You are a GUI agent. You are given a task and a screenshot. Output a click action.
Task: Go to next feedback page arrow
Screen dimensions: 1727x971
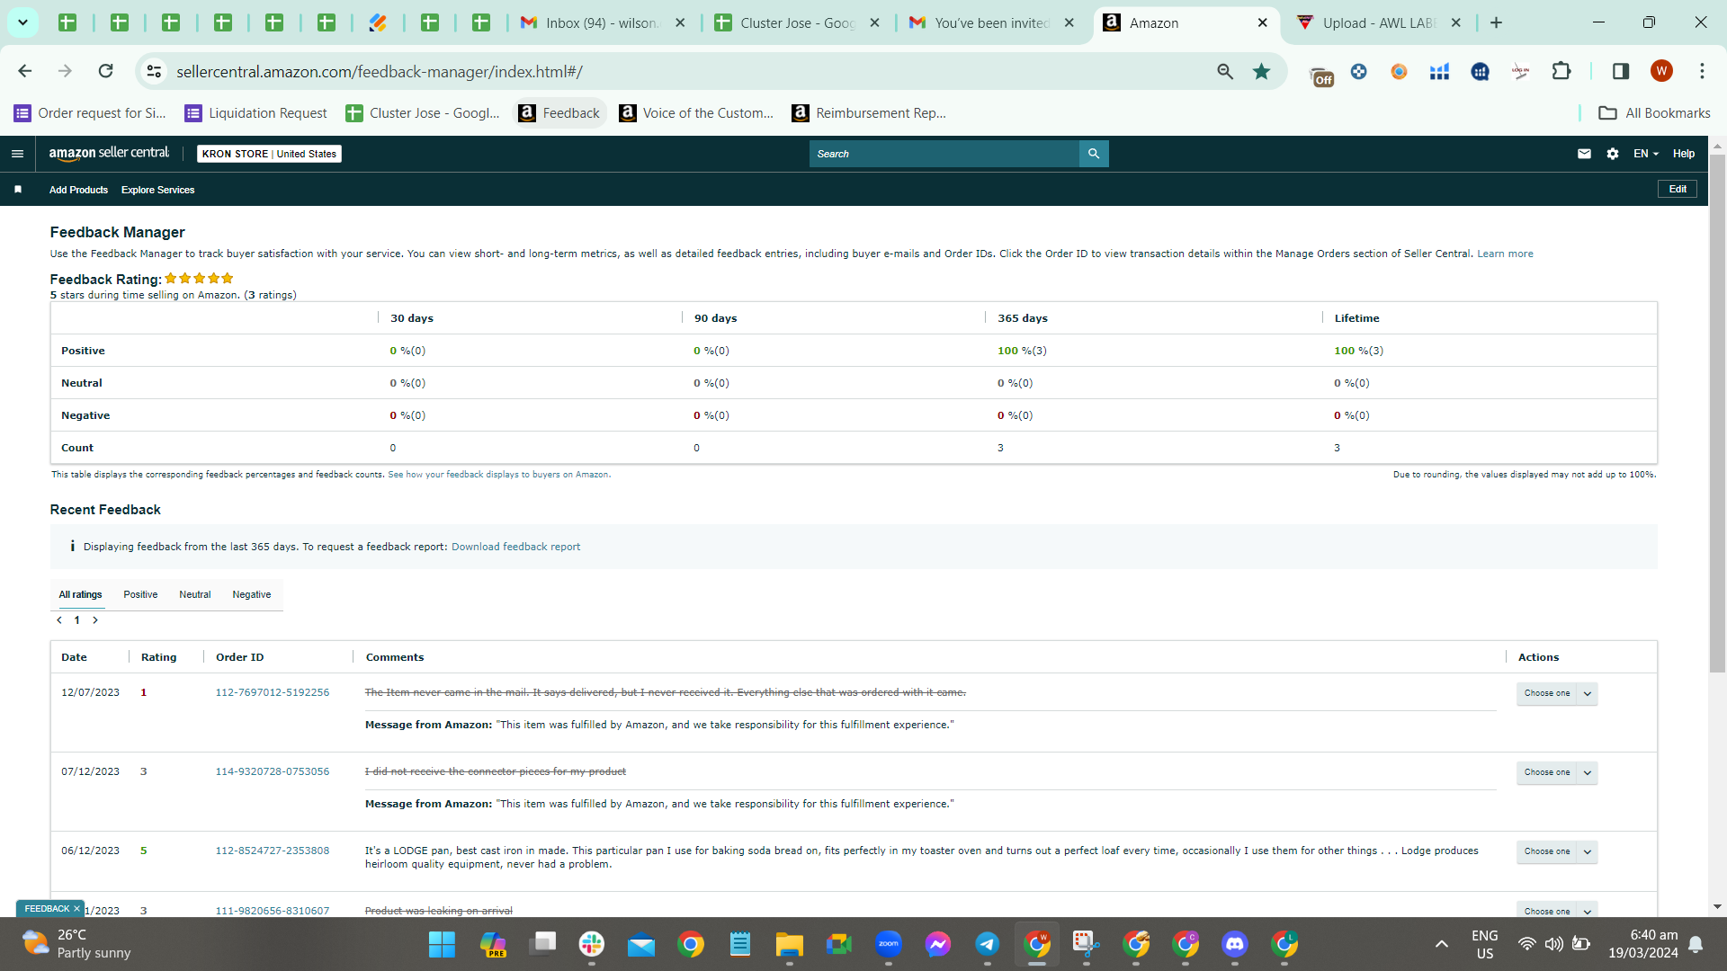pyautogui.click(x=95, y=620)
